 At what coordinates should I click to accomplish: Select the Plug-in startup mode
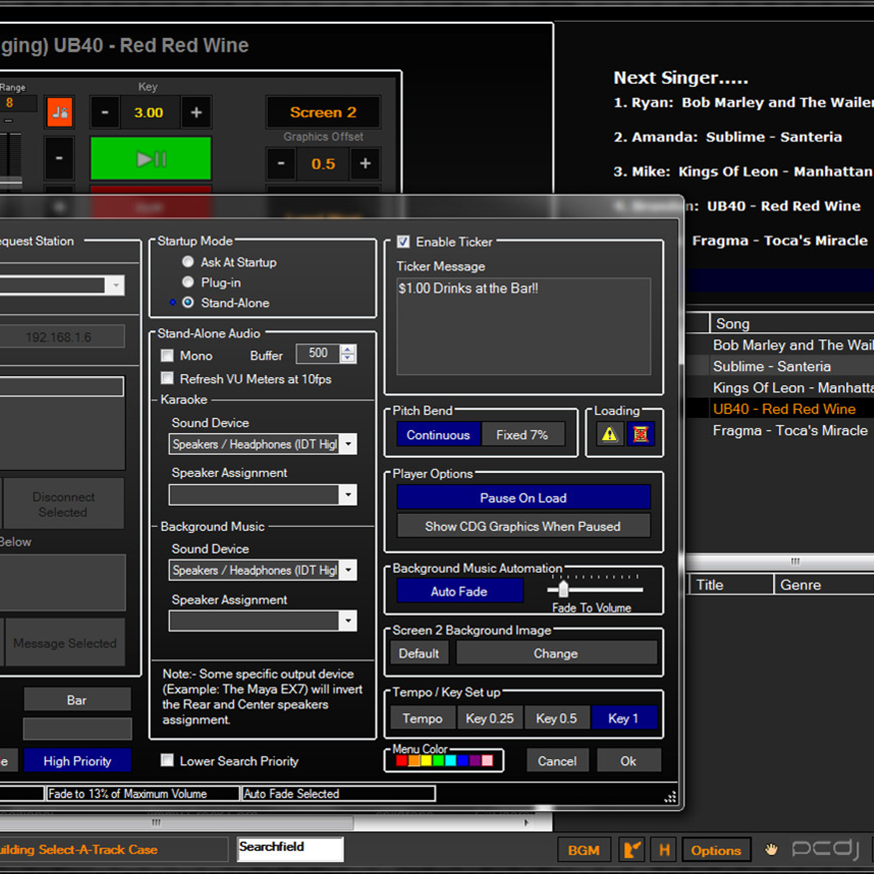(x=188, y=282)
